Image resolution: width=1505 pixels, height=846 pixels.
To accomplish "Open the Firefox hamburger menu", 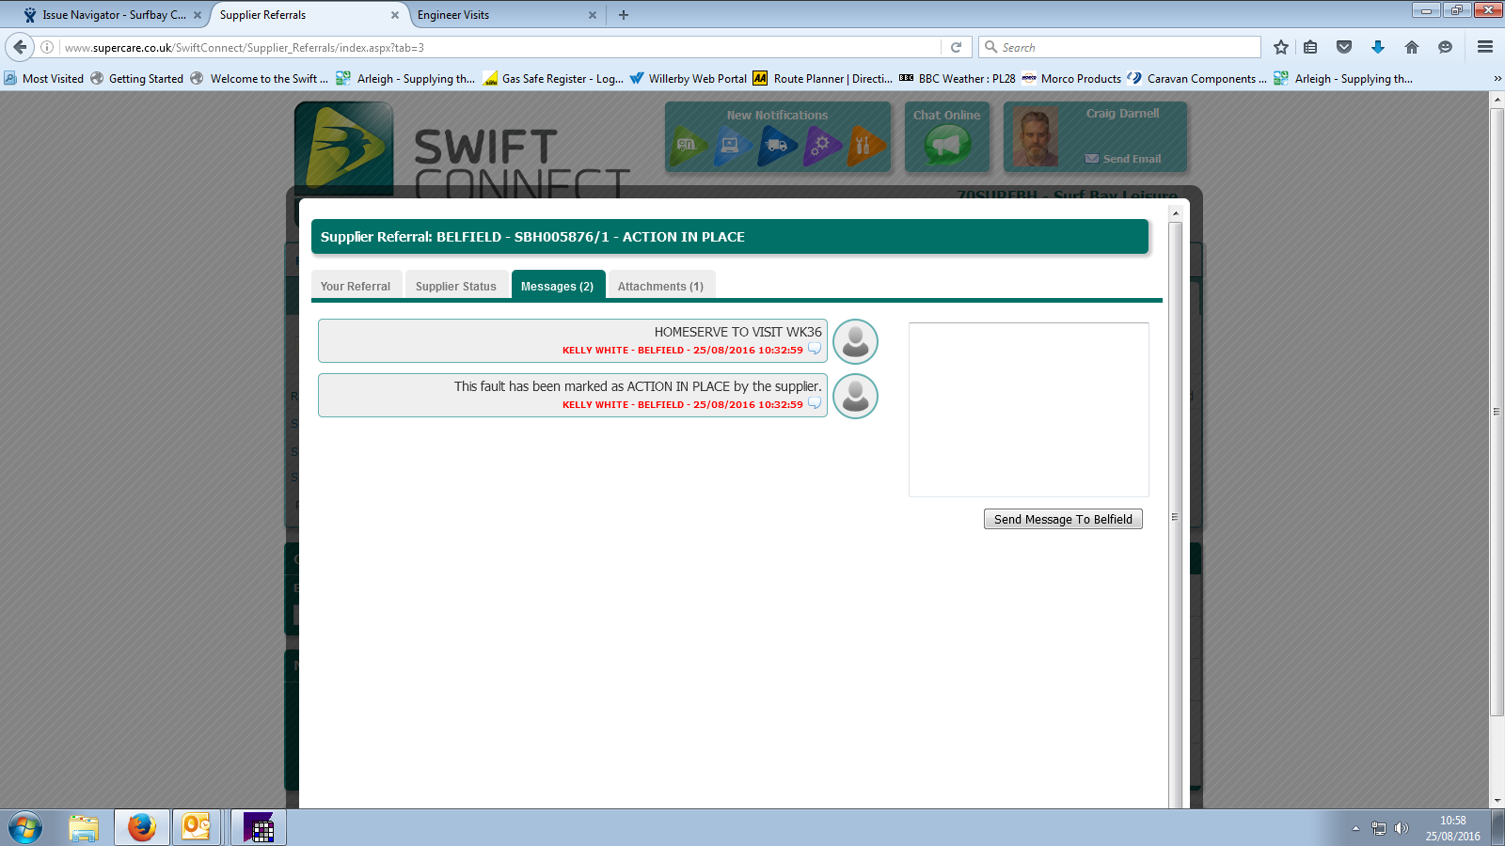I will coord(1485,47).
